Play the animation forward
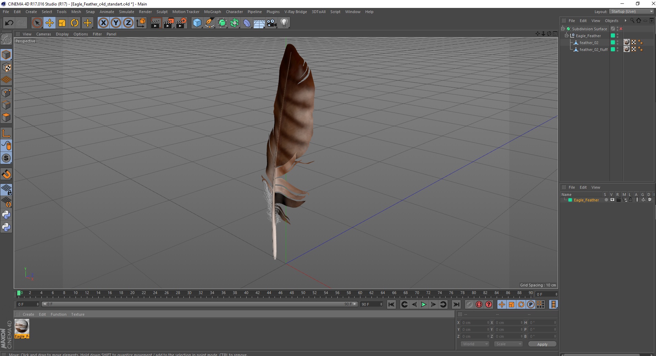The width and height of the screenshot is (656, 356). click(x=424, y=304)
